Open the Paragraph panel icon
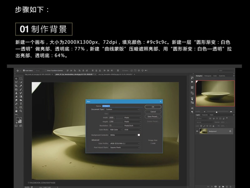 click(192, 112)
